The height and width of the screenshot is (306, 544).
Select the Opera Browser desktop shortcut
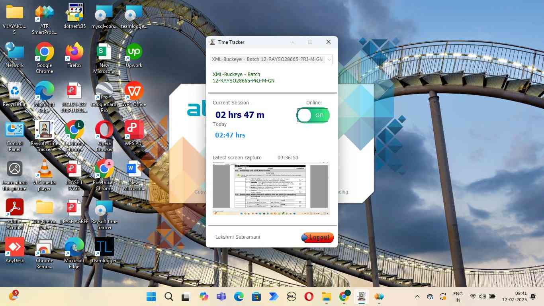104,137
